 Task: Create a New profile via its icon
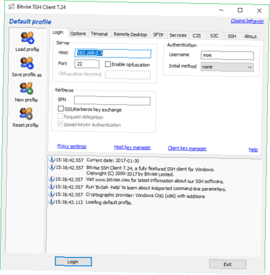pos(26,88)
